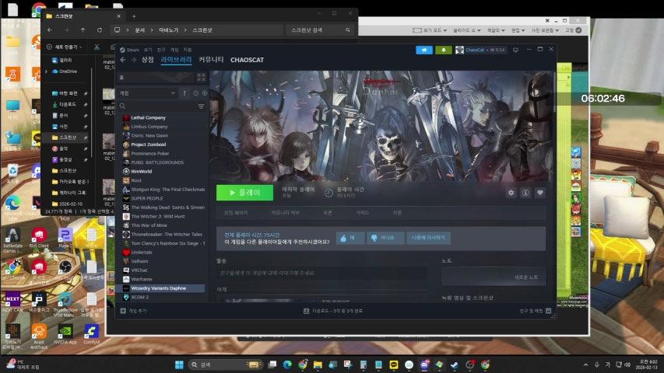Toggle the ready-to-play filter icon
The width and height of the screenshot is (664, 373).
coord(205,92)
